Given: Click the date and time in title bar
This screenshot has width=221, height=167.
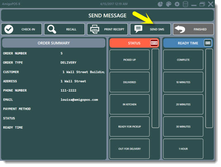Looking at the screenshot, I should [114, 4].
